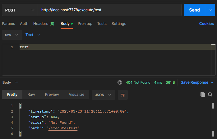Click Save Response
Screen dimensions: 217x139
coord(194,82)
